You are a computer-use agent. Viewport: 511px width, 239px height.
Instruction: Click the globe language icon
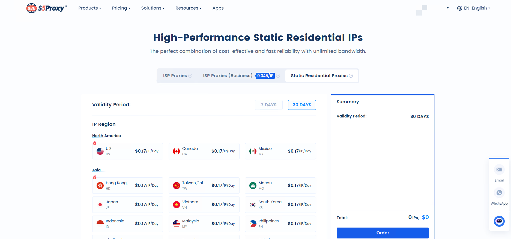coord(459,8)
